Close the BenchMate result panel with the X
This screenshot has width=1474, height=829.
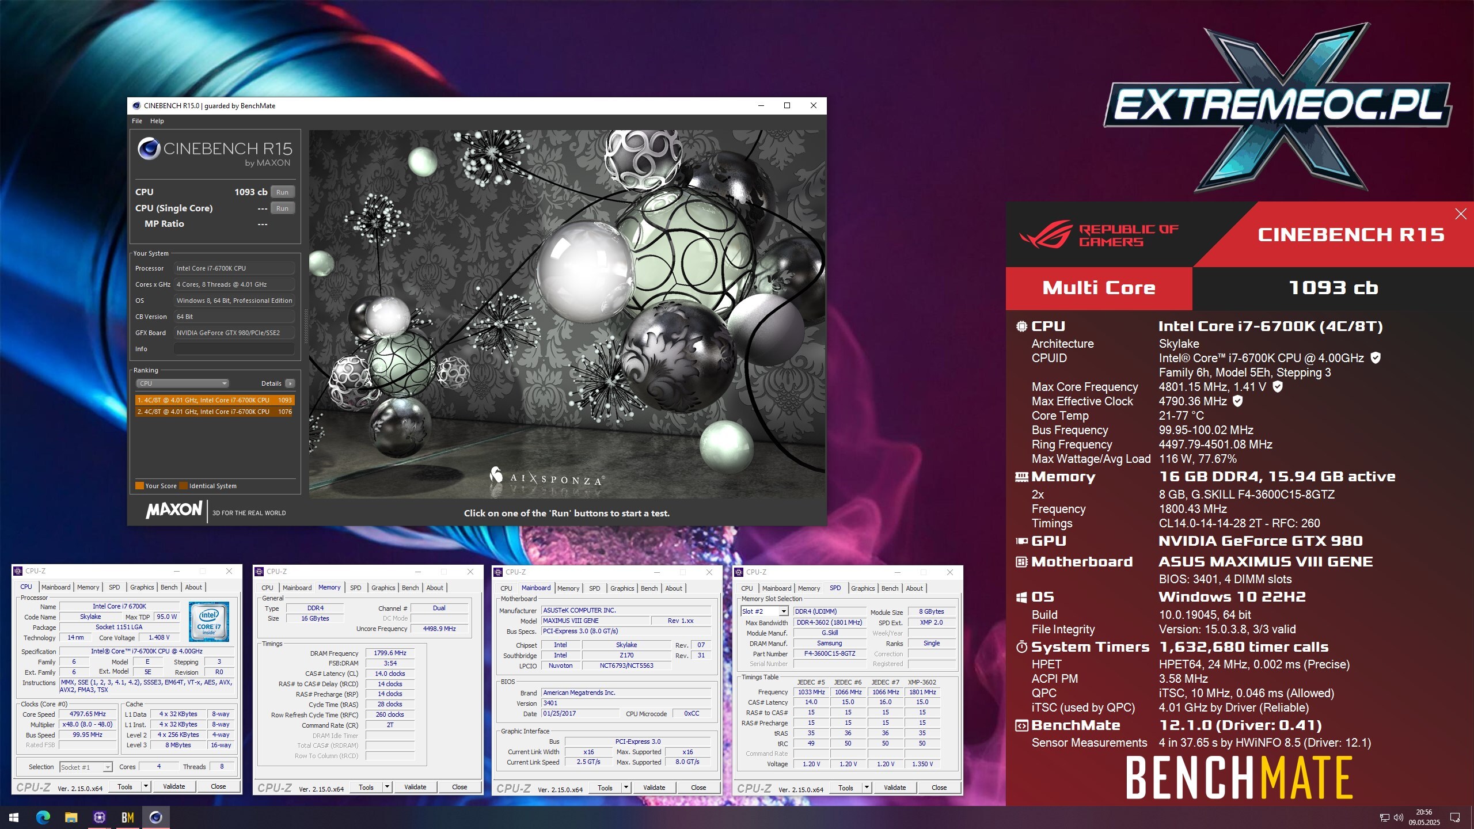(1460, 214)
